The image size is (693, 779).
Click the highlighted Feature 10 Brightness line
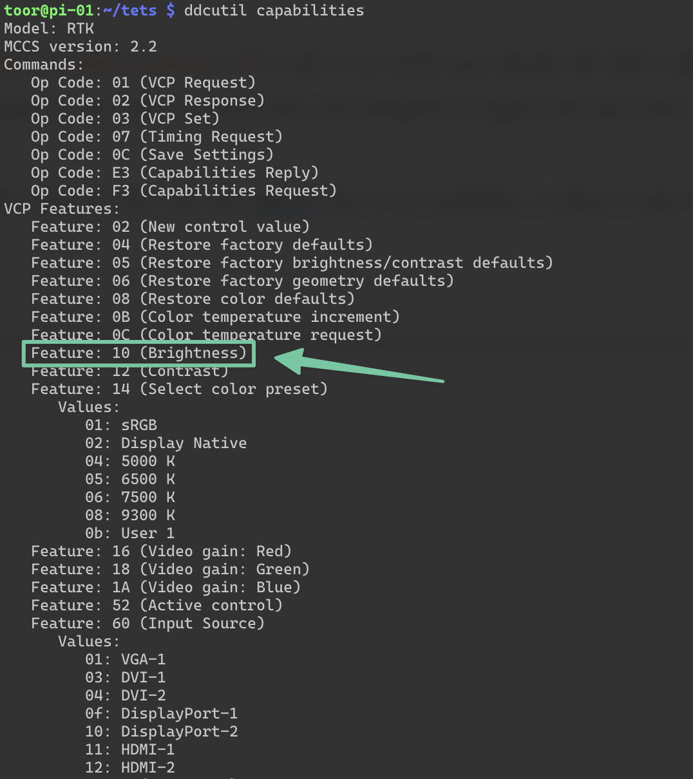tap(138, 353)
